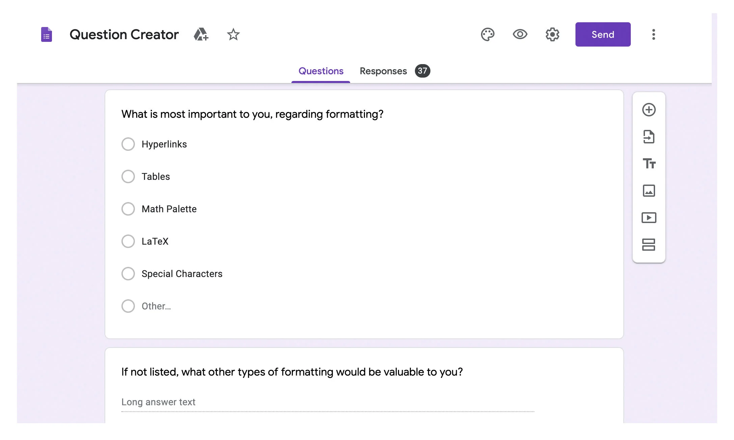Click the import questions icon
This screenshot has height=440, width=734.
point(649,137)
